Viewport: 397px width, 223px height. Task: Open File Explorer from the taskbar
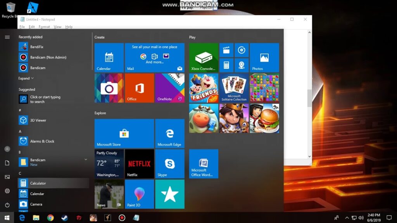click(36, 218)
